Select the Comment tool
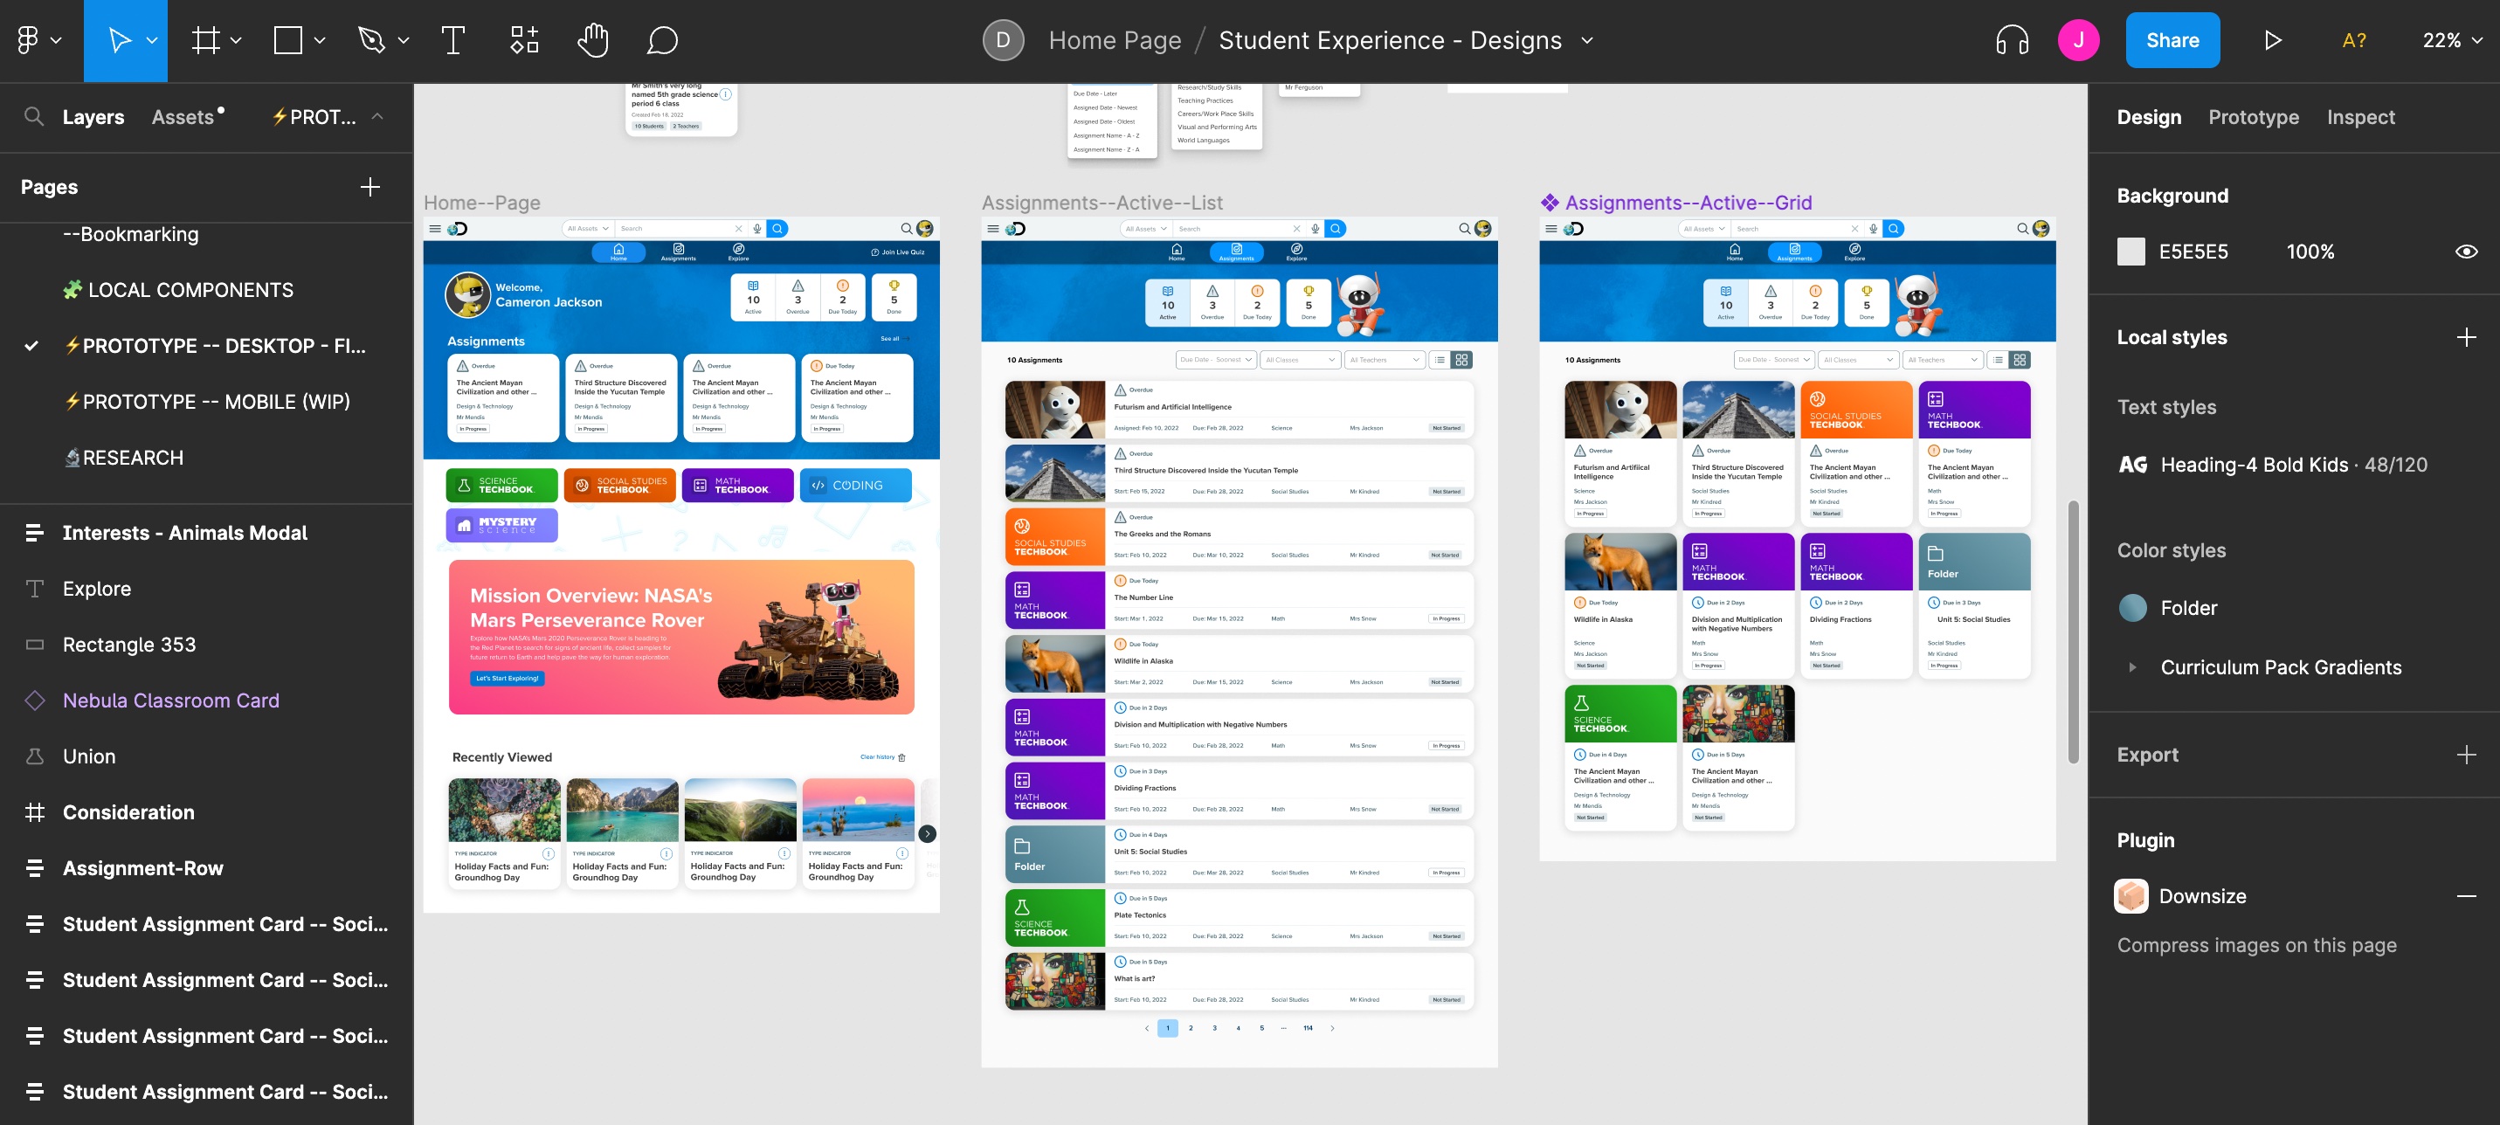Screen dimensions: 2500x1125 [x=662, y=41]
